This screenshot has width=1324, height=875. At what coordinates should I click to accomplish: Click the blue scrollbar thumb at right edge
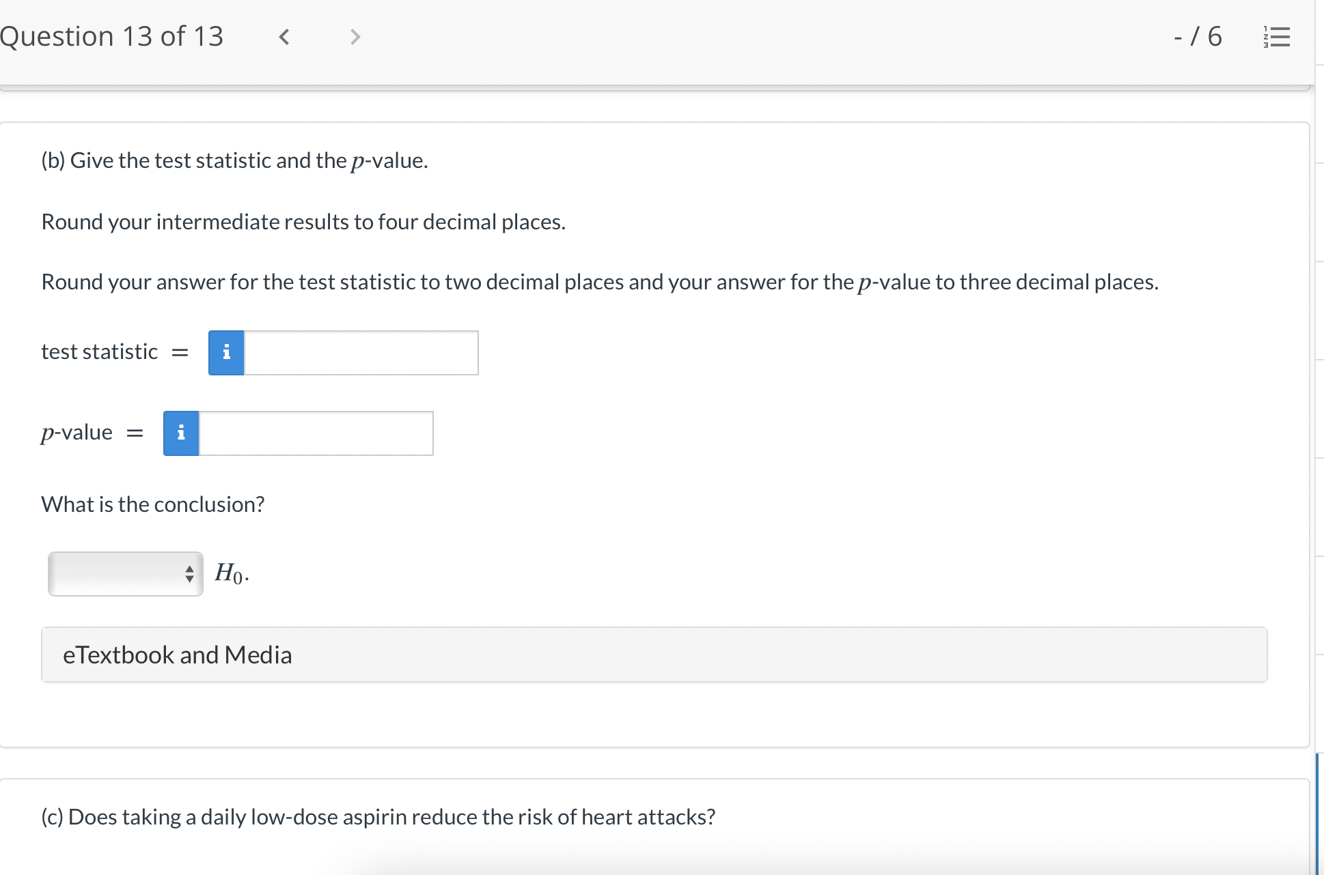[x=1316, y=812]
